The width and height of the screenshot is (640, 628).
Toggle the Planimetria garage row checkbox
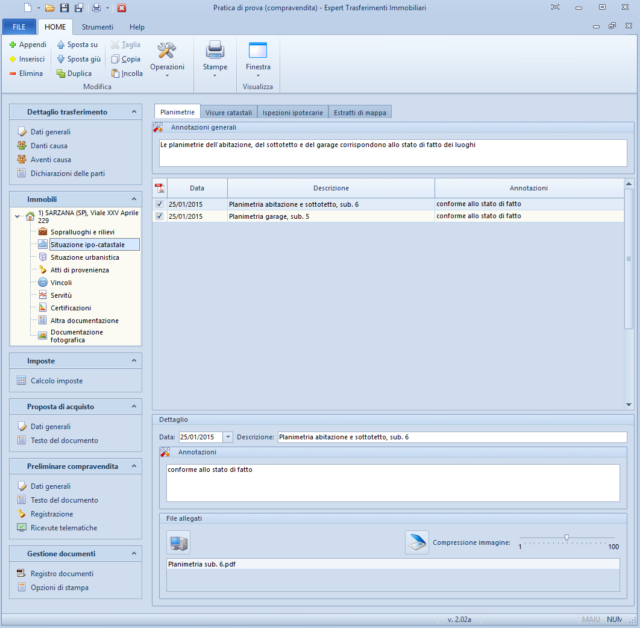click(160, 216)
